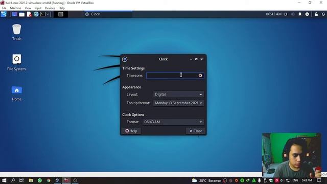The image size is (327, 184).
Task: Click the show desktop panel icon
Action: (x=14, y=14)
